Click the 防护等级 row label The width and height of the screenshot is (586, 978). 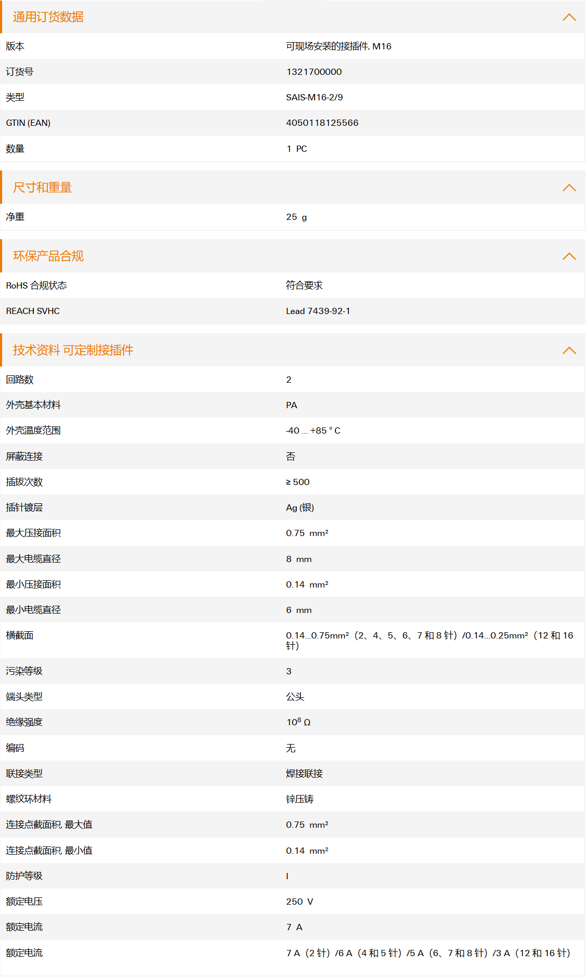[24, 876]
